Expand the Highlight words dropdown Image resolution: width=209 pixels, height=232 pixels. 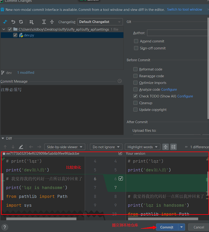click(142, 147)
